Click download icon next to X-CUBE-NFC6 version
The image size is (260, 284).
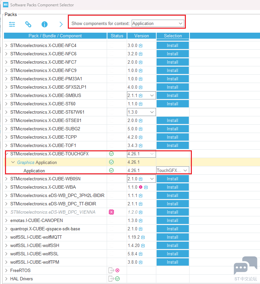click(141, 54)
